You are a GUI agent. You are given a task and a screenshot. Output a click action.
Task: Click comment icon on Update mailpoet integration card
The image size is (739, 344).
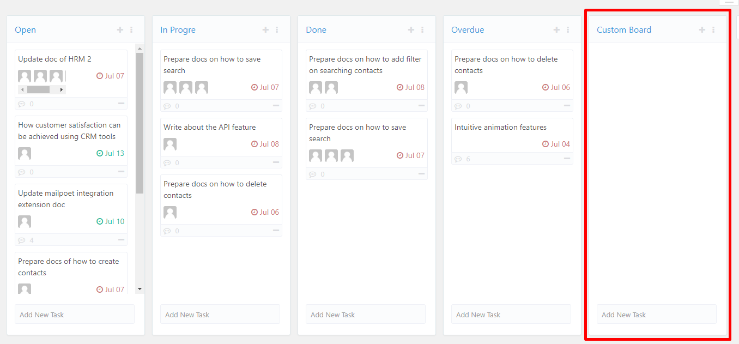22,240
